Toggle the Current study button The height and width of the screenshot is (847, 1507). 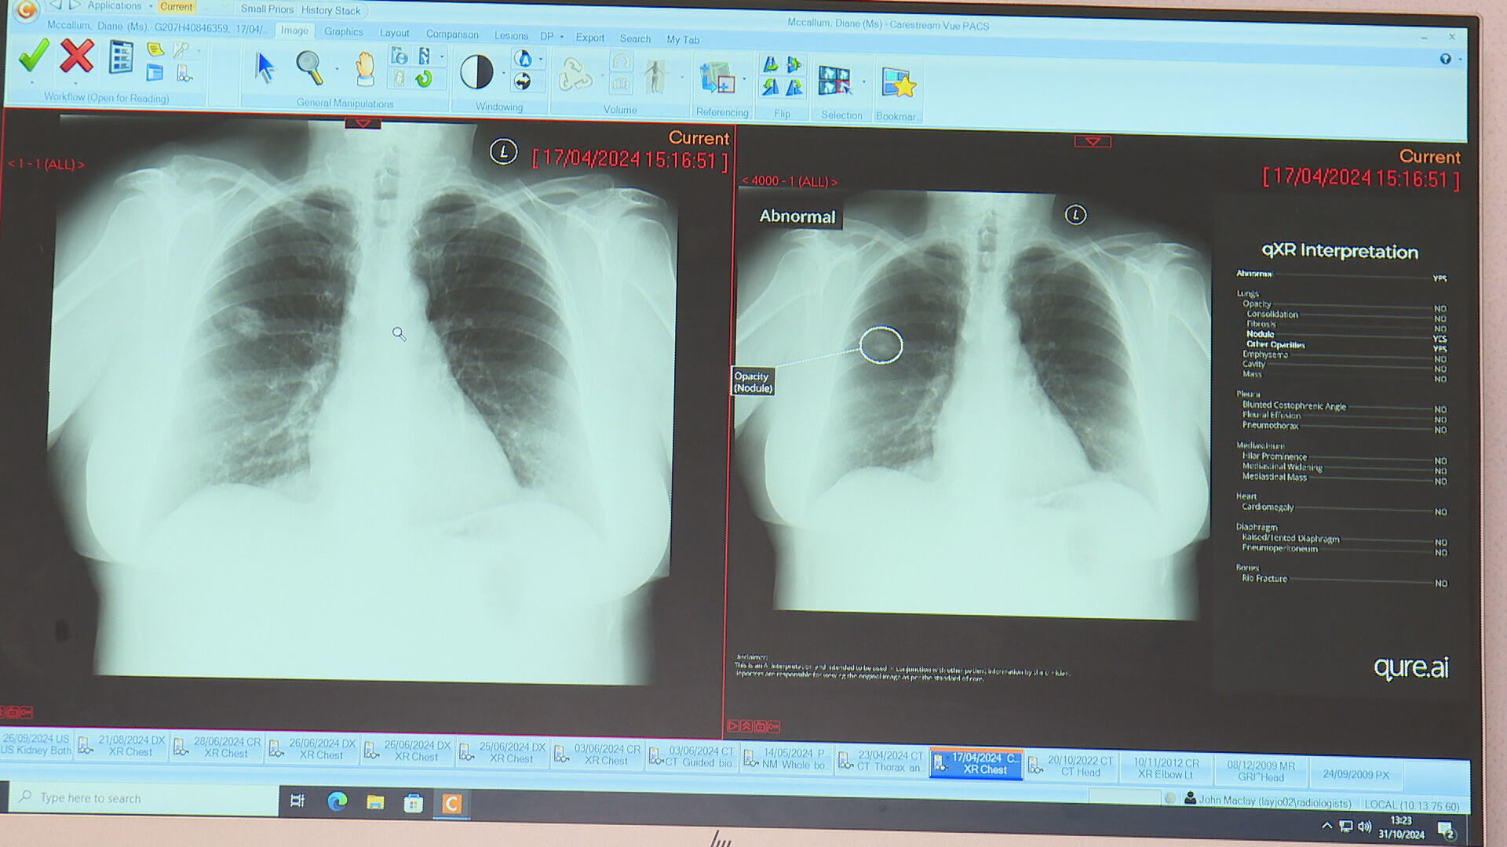point(176,6)
